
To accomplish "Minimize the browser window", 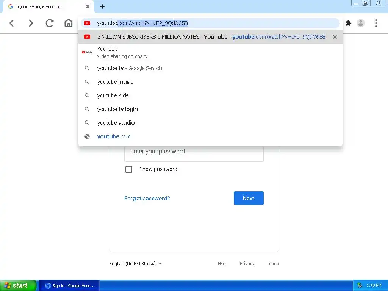I will click(356, 3).
